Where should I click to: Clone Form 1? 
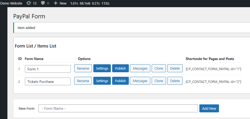click(x=159, y=68)
